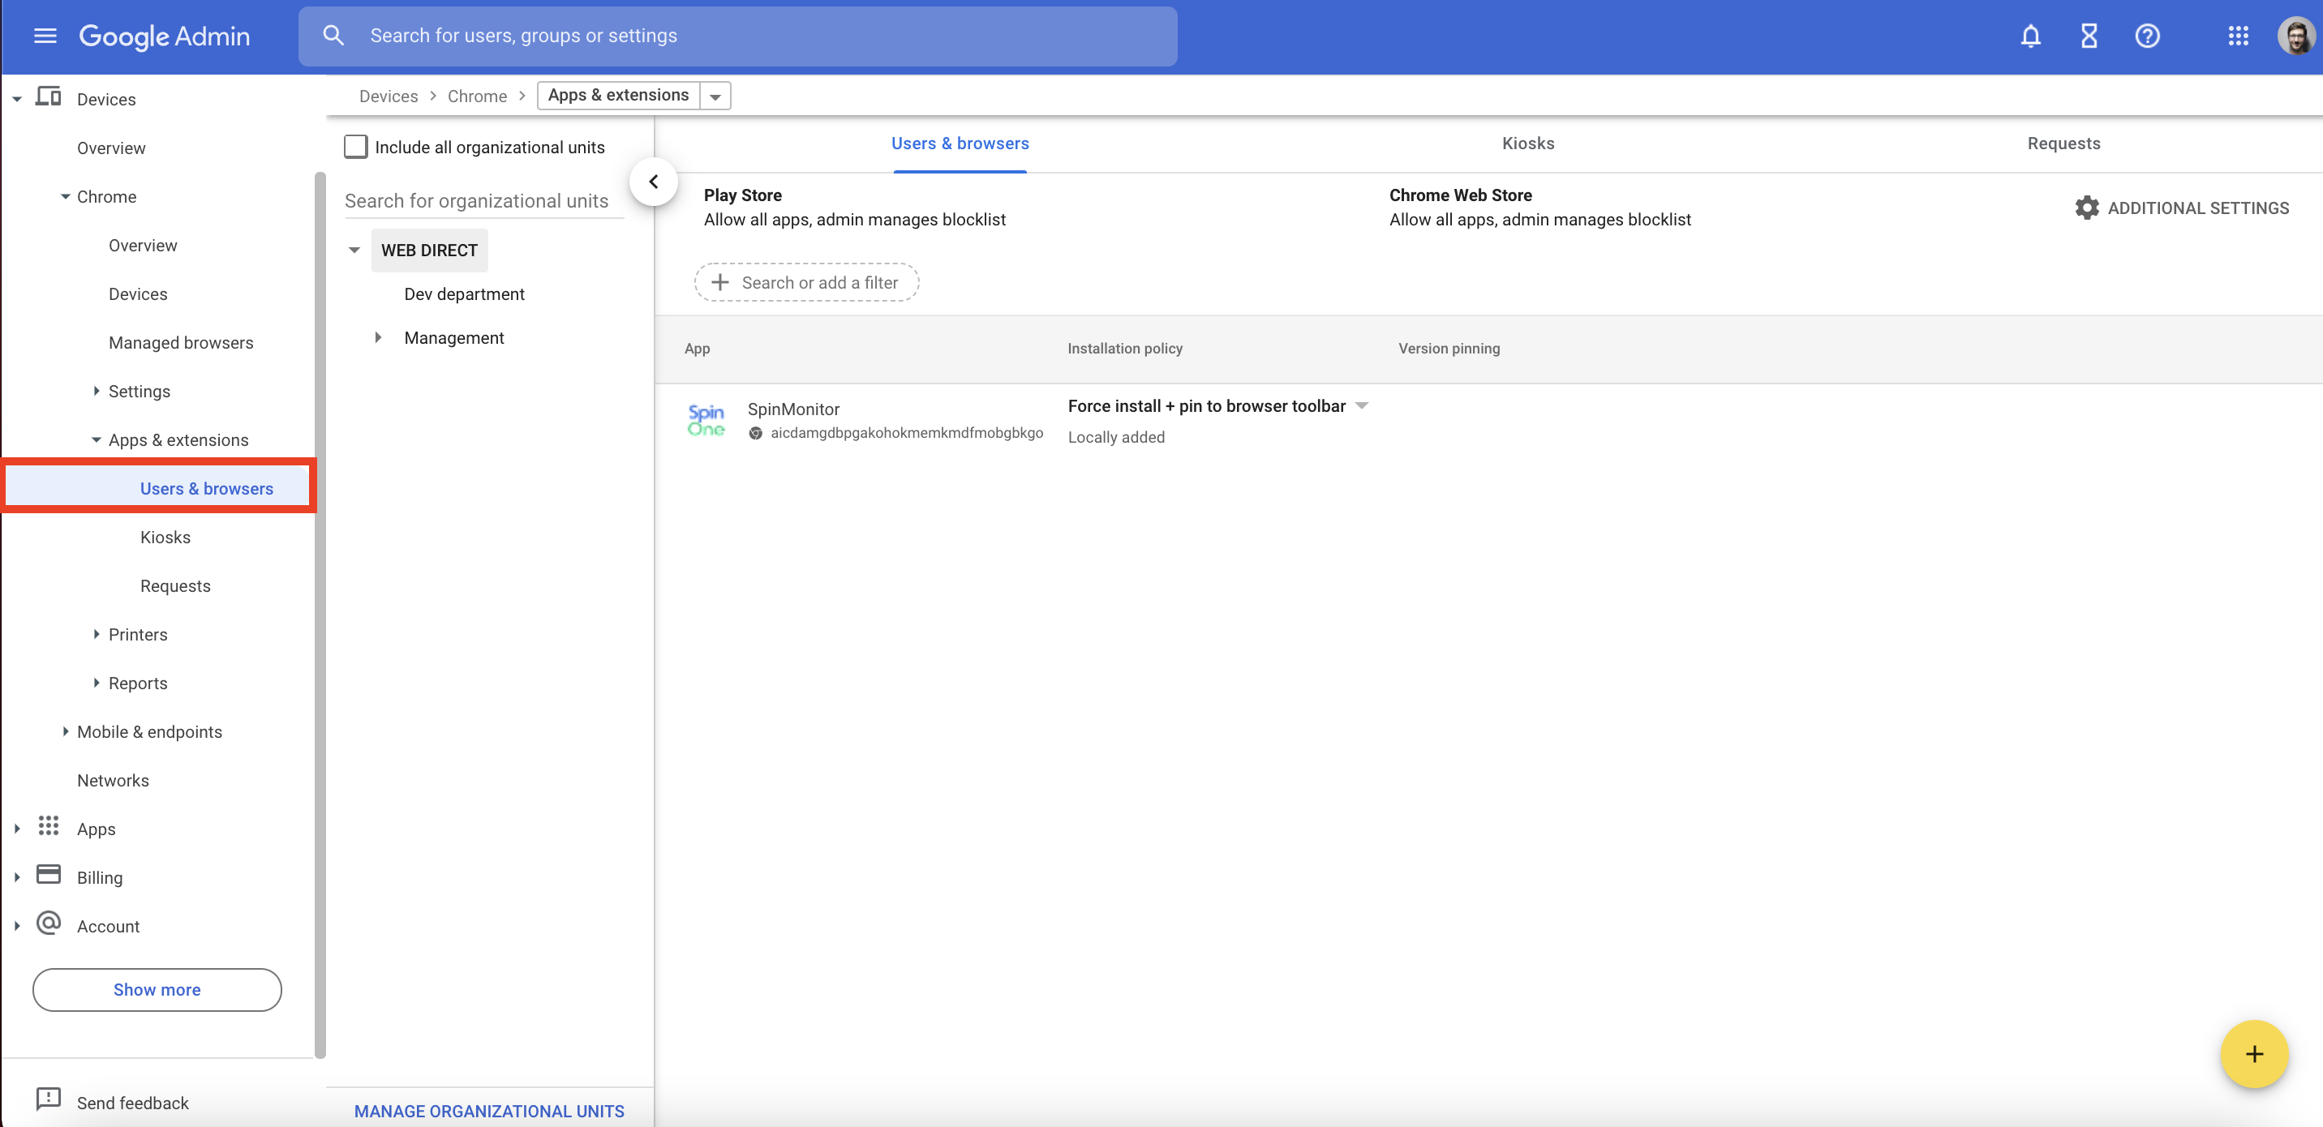Check Include all organizational units
Image resolution: width=2323 pixels, height=1127 pixels.
pyautogui.click(x=356, y=147)
